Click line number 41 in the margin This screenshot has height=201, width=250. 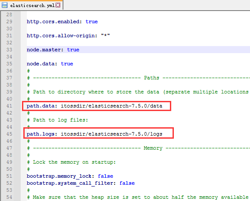click(x=9, y=106)
